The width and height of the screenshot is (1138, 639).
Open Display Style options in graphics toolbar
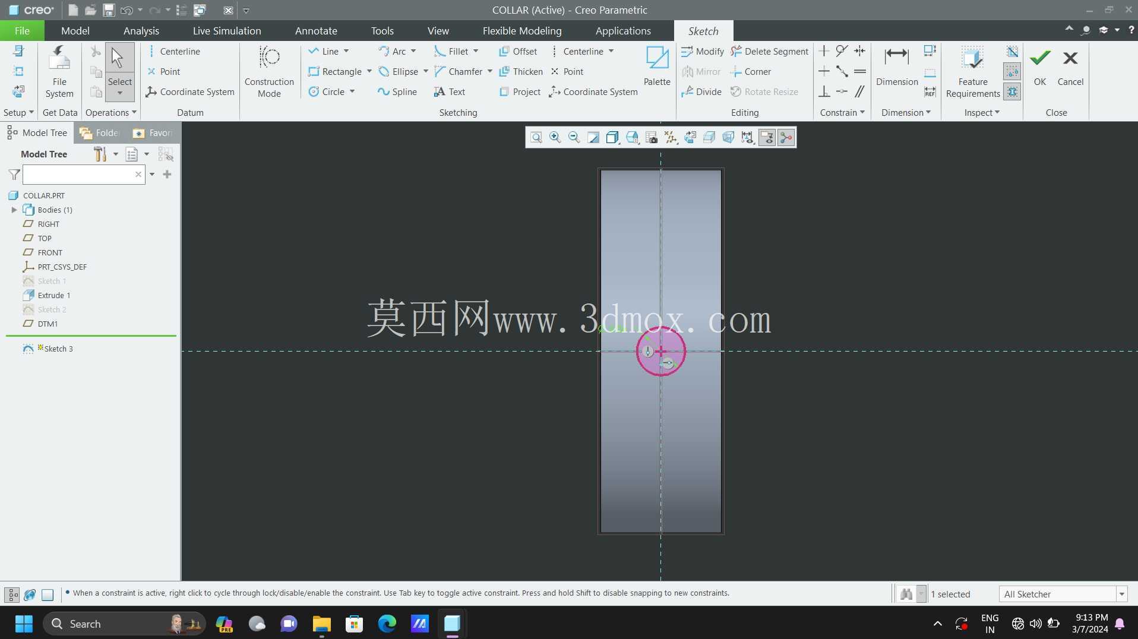click(x=612, y=138)
